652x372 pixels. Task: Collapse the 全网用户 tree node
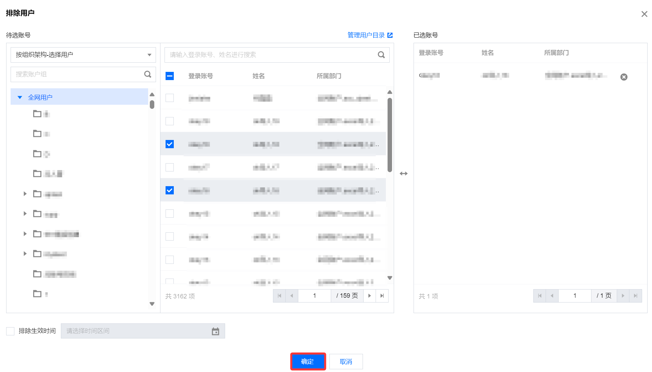click(20, 98)
